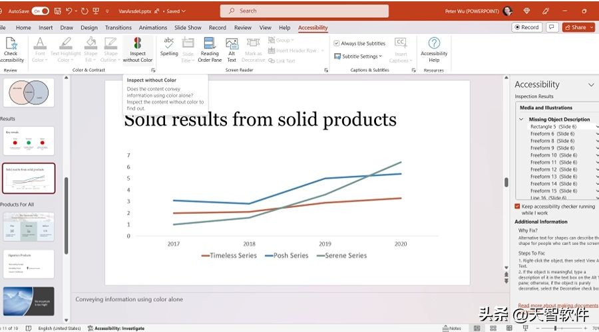Click the Search box in title bar
Viewport: 599px width, 332px height.
(x=304, y=11)
